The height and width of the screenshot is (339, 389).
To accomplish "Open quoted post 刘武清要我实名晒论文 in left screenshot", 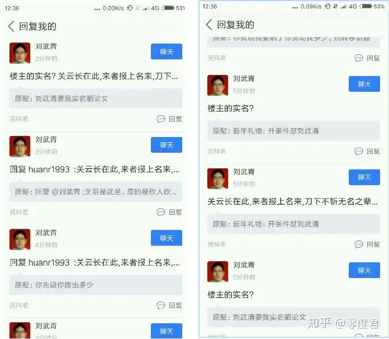I will pos(96,98).
